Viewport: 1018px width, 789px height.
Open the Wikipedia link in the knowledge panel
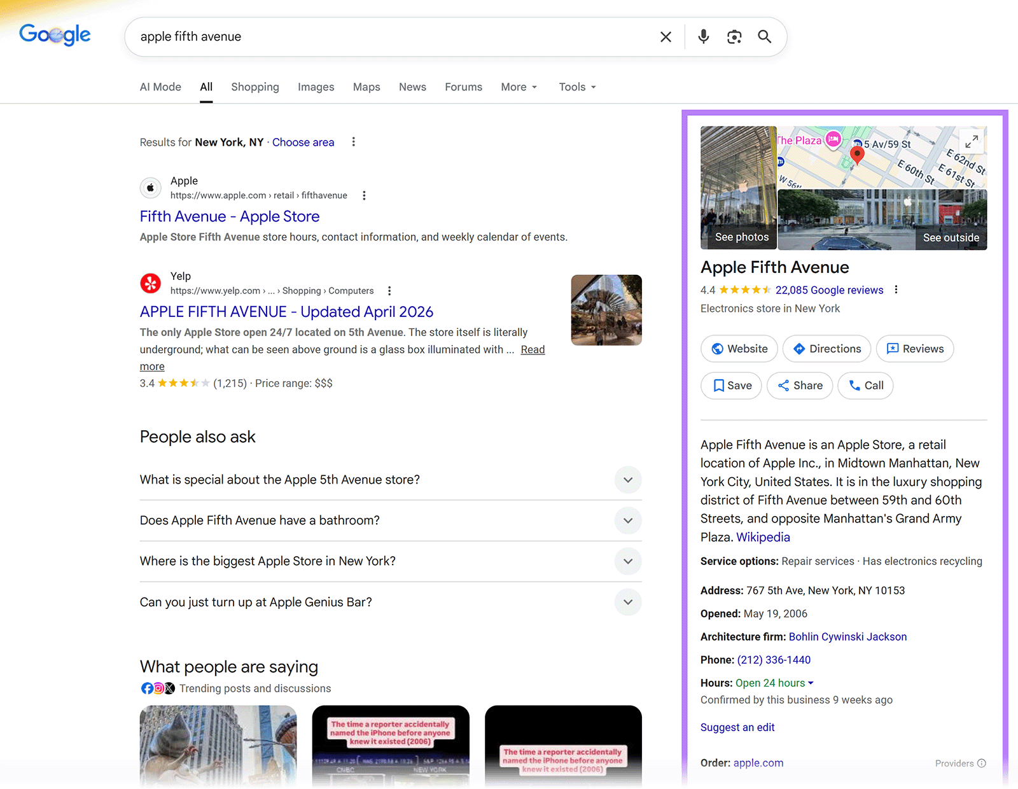762,537
